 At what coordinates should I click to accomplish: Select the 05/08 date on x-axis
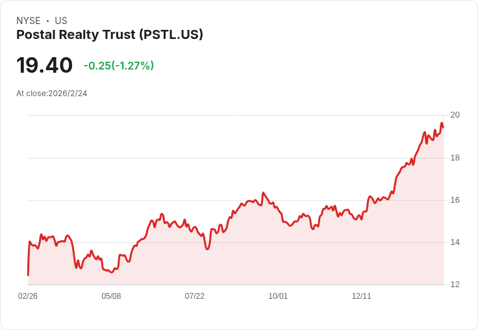[111, 296]
